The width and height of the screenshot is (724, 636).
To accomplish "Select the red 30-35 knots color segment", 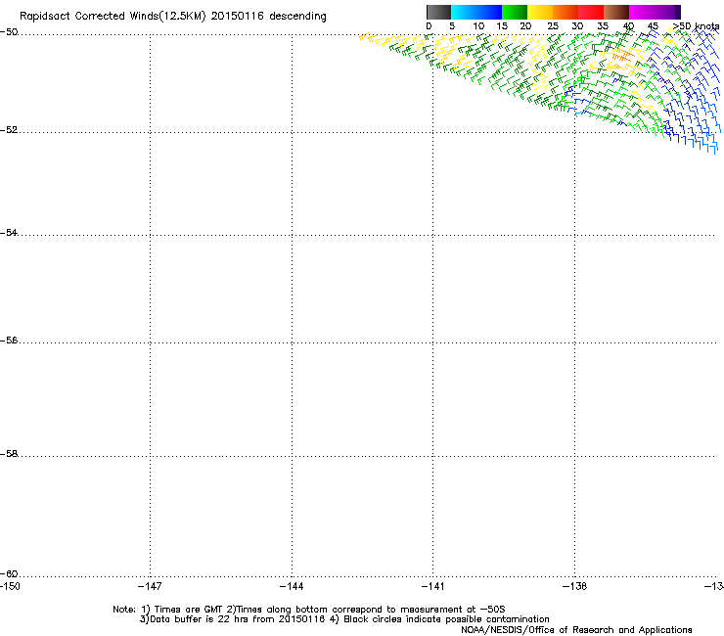I will (x=591, y=12).
